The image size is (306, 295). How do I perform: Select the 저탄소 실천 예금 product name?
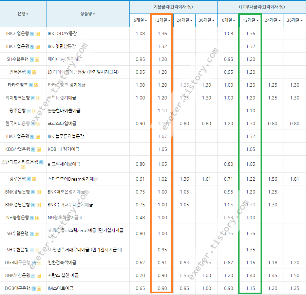63,275
